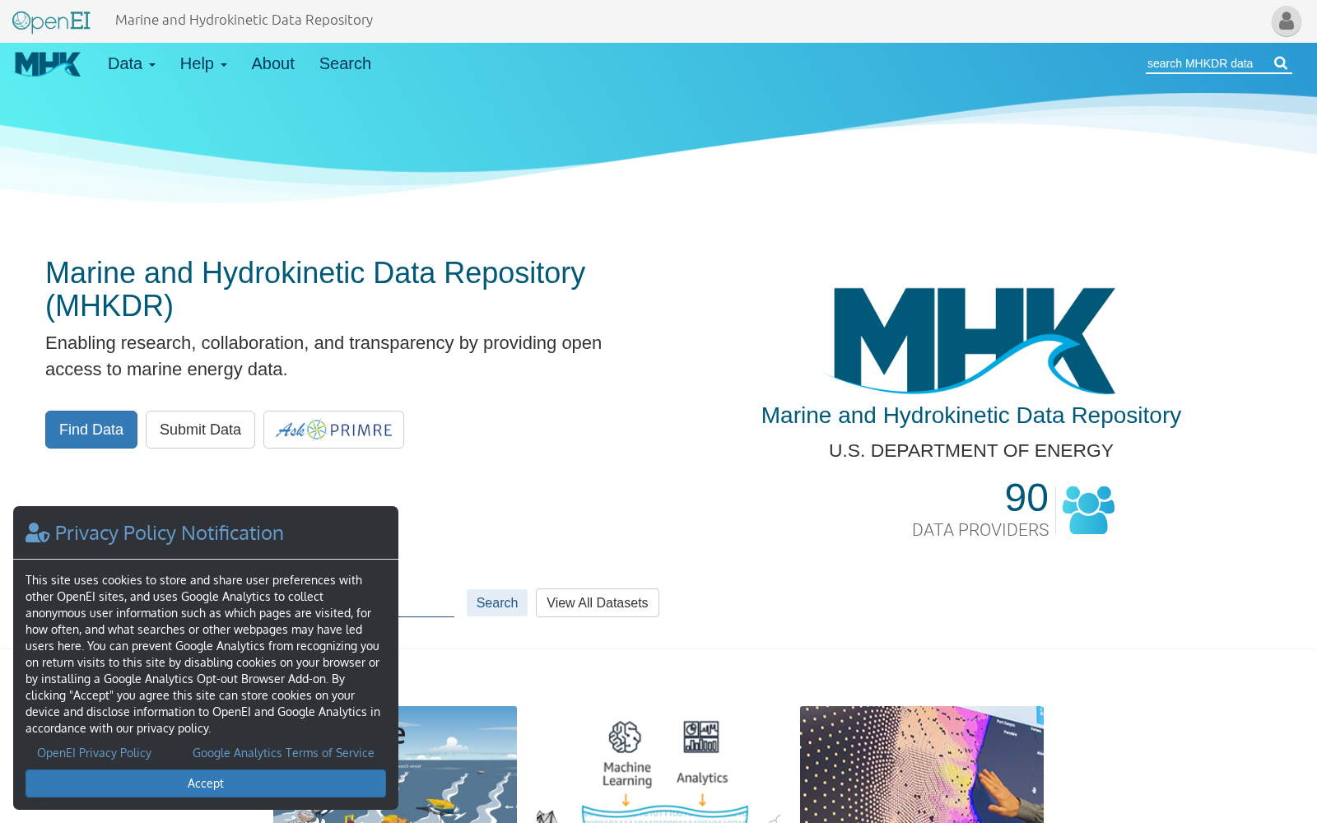Open Google Analytics Terms of Service link
The image size is (1317, 823).
coord(283,753)
